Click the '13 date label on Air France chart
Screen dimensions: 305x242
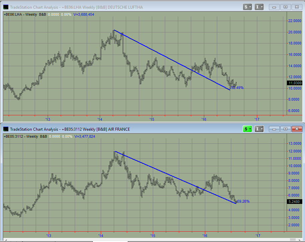tap(49, 236)
